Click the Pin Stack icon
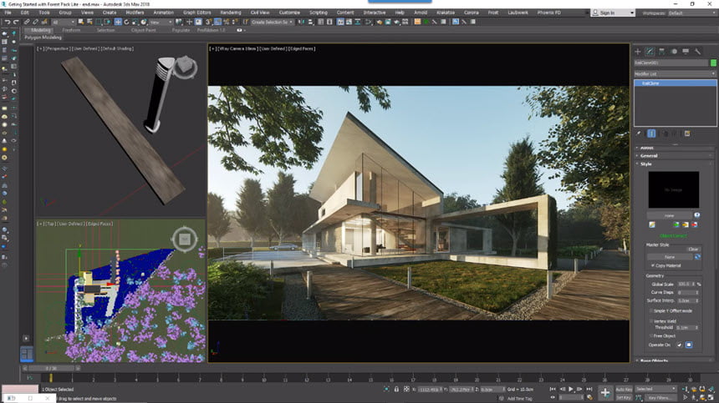Viewport: 719px width, 403px height. 638,133
